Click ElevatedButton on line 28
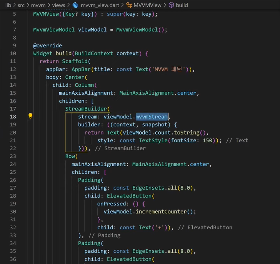This screenshot has height=264, width=280. click(129, 196)
